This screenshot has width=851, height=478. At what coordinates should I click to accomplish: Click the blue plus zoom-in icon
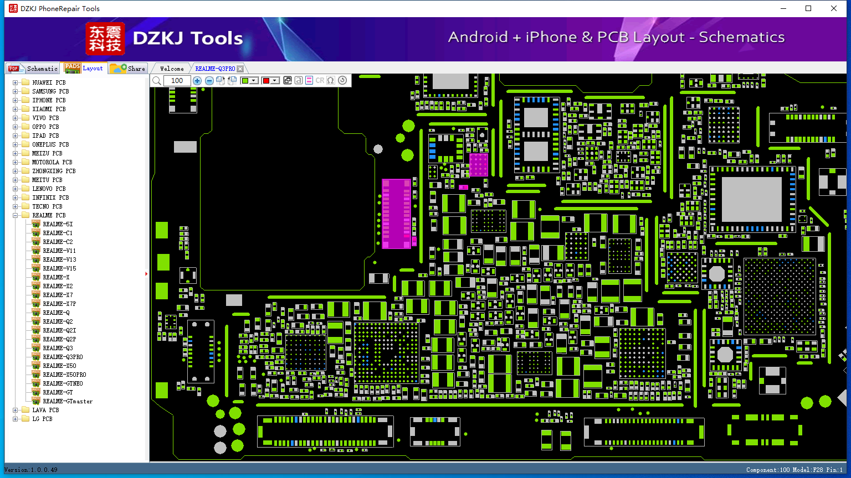197,81
